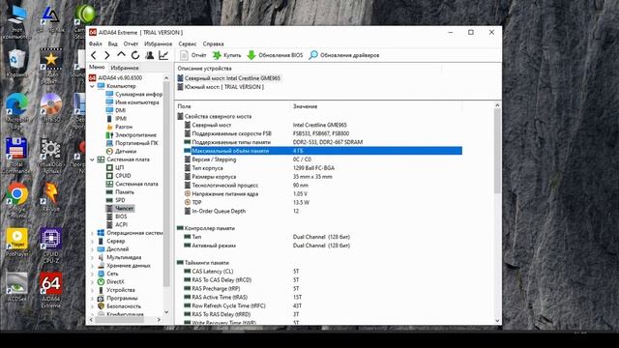Switch to the Меню tab
Screen dimensions: 619x348
[x=97, y=67]
